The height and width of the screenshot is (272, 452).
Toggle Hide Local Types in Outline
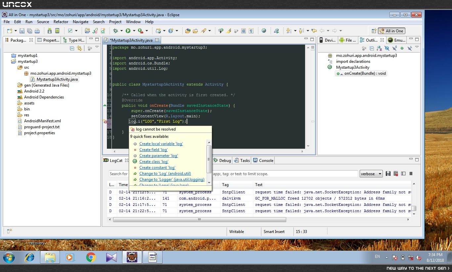coord(410,48)
